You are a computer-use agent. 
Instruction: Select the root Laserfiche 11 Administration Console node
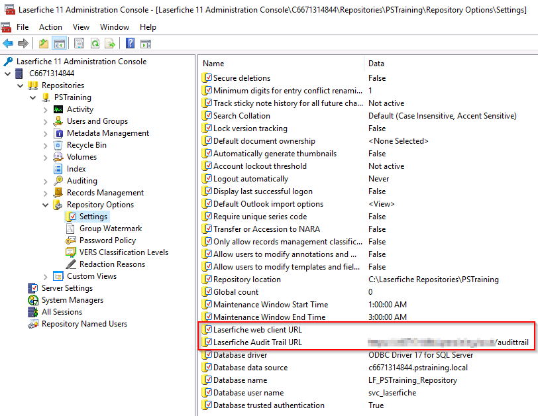[81, 62]
